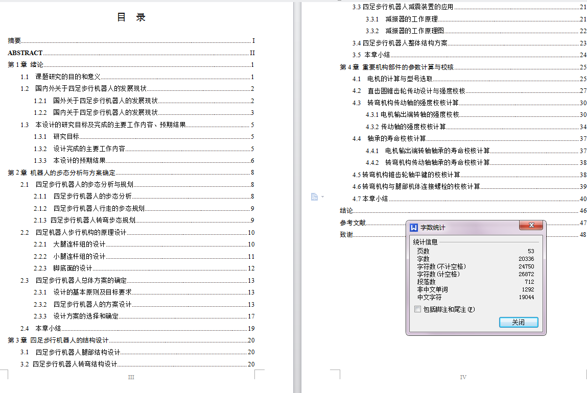Click 段落数 value 712
The width and height of the screenshot is (587, 393).
[x=529, y=282]
